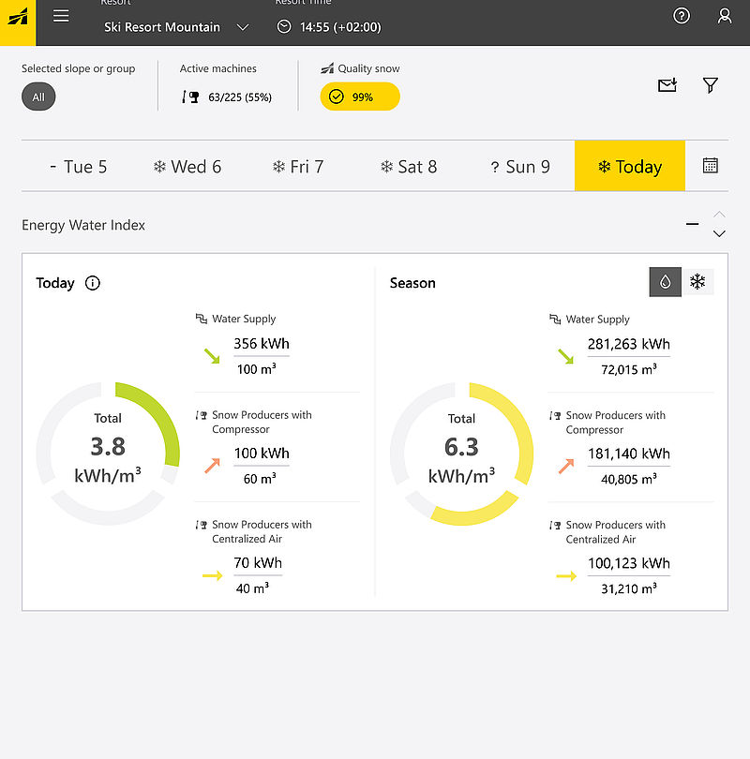This screenshot has height=759, width=750.
Task: Click the yellow company logo
Action: click(18, 22)
